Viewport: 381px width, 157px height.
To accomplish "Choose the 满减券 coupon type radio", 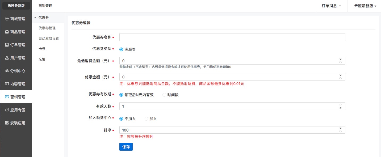I will coord(121,49).
